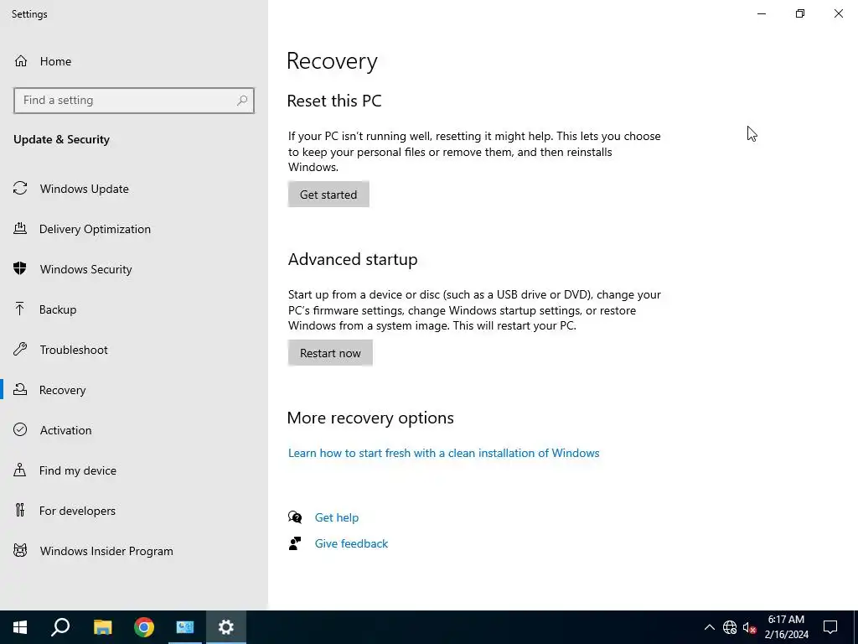Click the Windows Update refresh arrows icon
Screen dimensions: 858x644
(20, 189)
